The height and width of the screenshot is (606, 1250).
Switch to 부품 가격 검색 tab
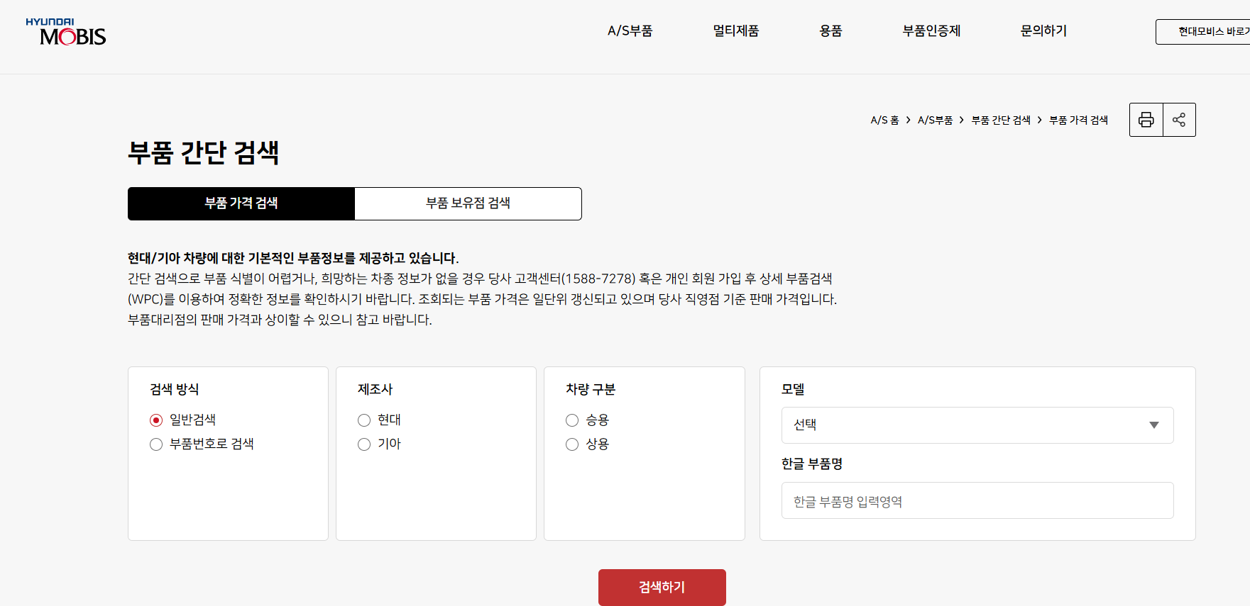(x=241, y=203)
